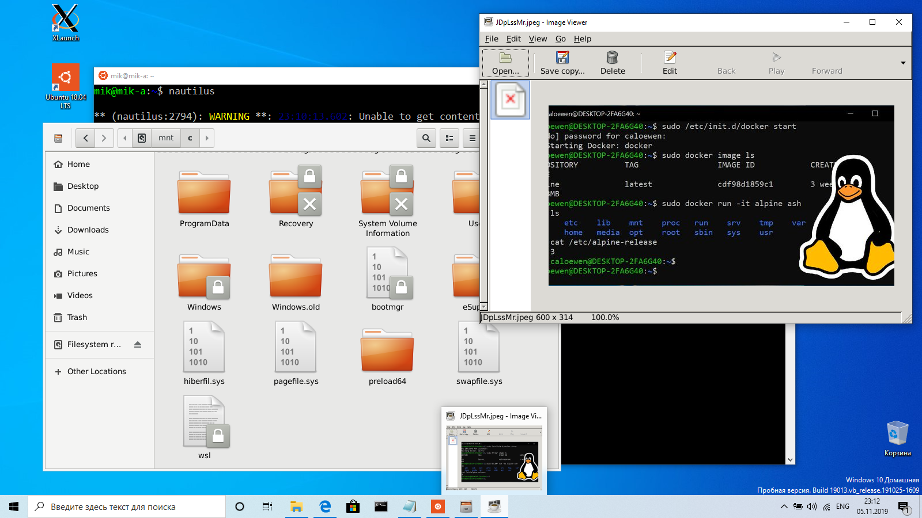Go back using the Nautilus back arrow
Viewport: 922px width, 518px height.
(85, 138)
